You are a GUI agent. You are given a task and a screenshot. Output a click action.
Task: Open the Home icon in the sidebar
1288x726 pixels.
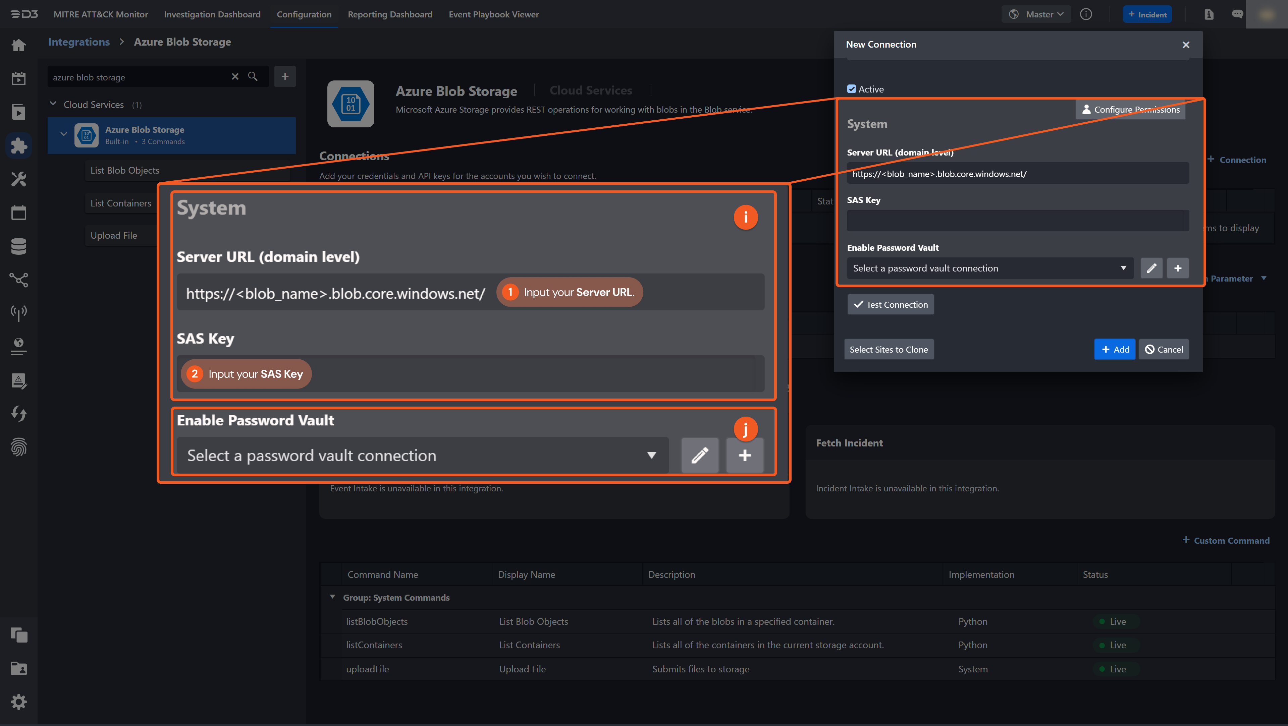click(18, 45)
